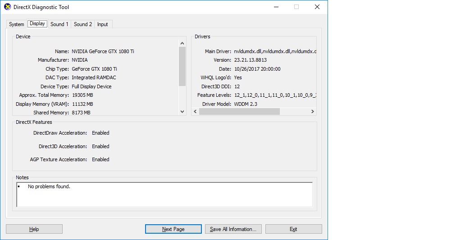465x240 pixels.
Task: Minimize the DirectX Diagnostic Tool window
Action: tap(275, 7)
